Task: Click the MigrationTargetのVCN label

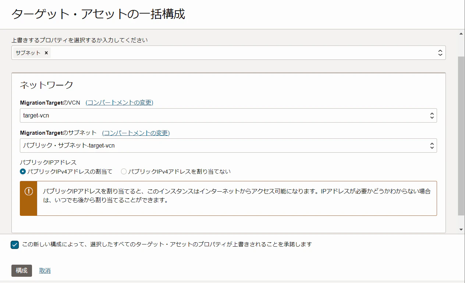Action: [50, 102]
